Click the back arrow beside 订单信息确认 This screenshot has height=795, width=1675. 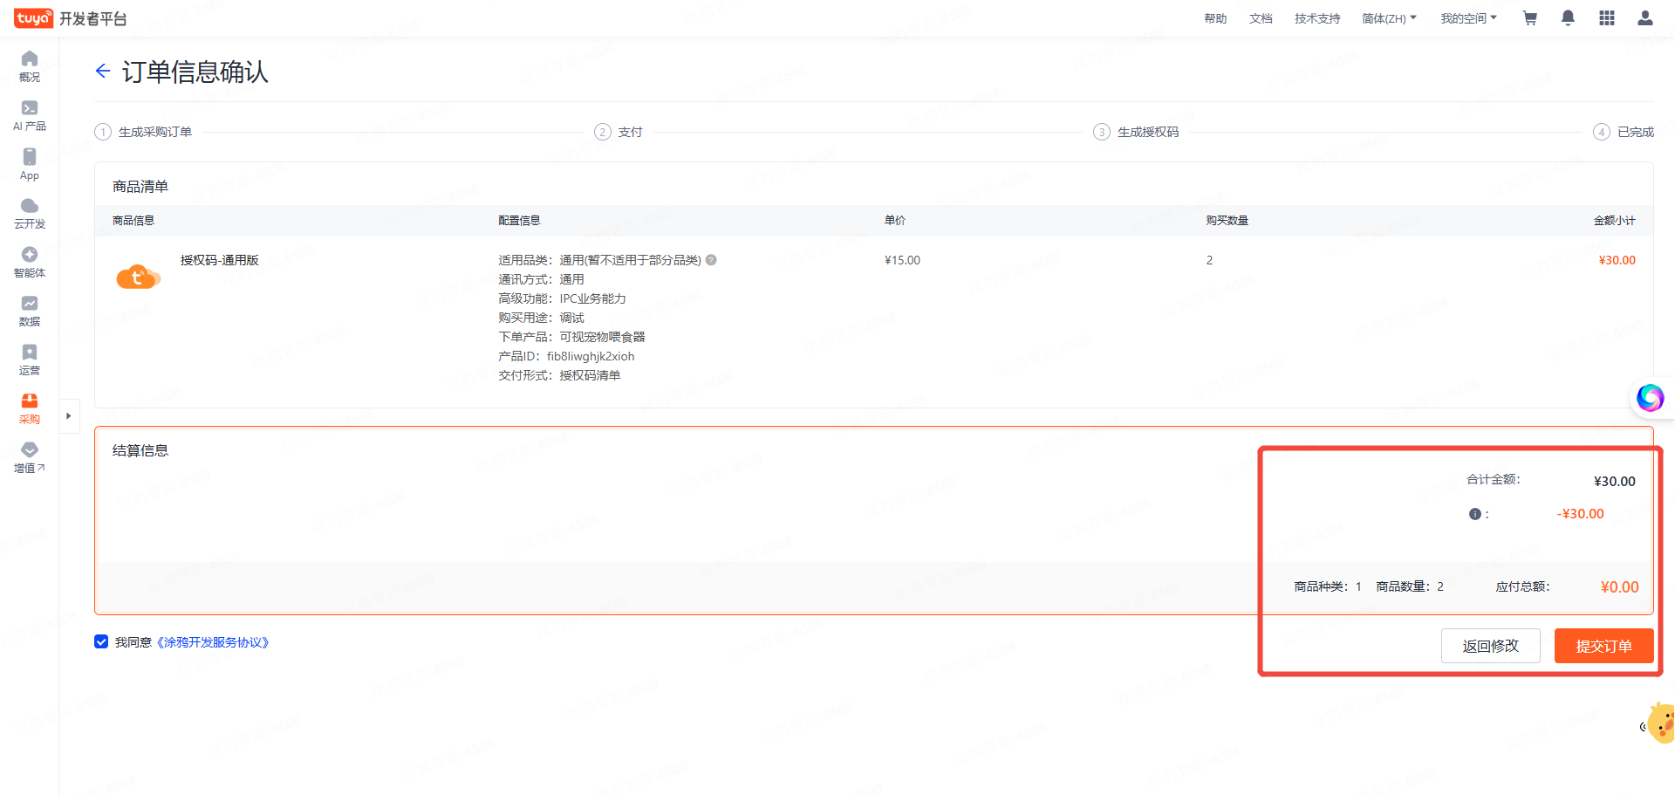click(103, 72)
